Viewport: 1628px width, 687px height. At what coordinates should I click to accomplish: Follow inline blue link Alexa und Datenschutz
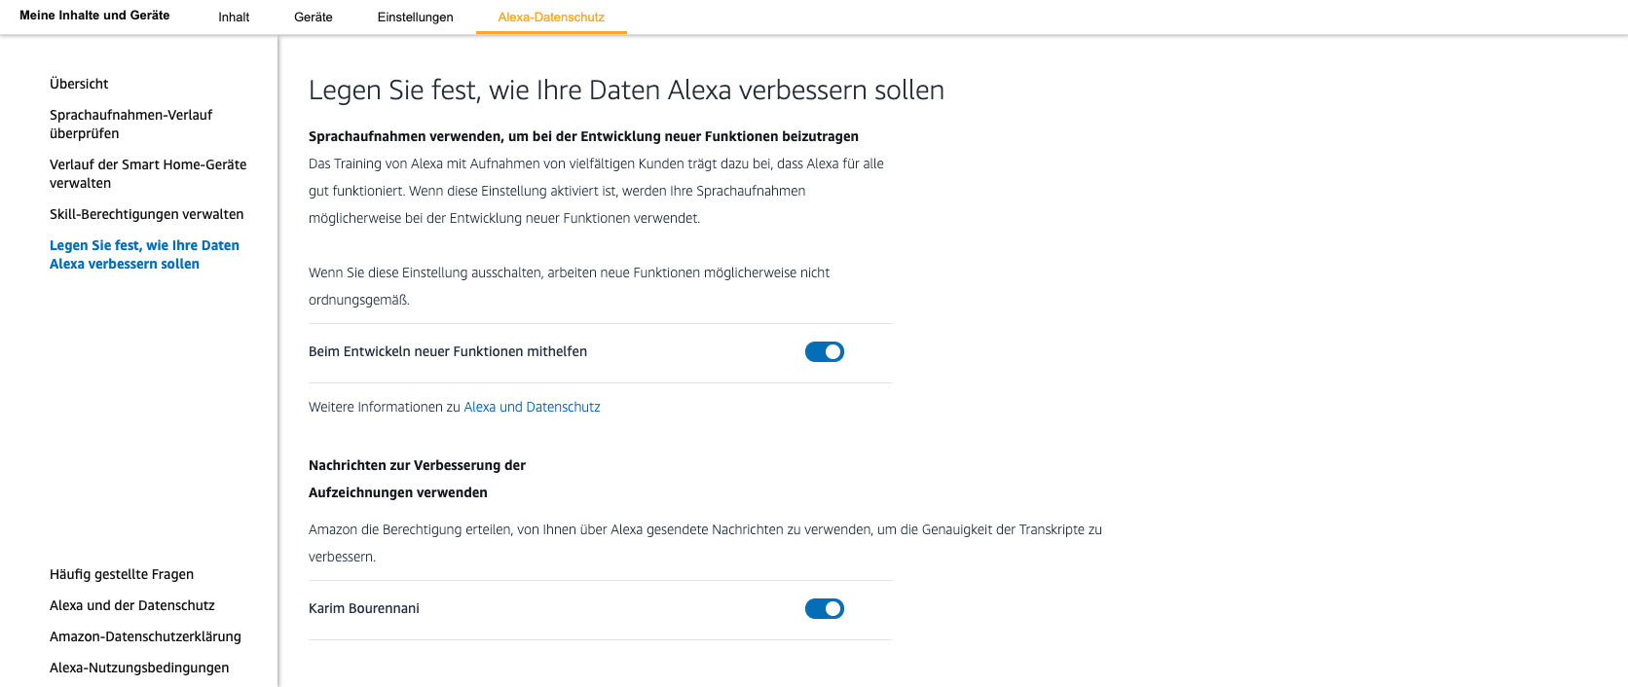tap(532, 407)
